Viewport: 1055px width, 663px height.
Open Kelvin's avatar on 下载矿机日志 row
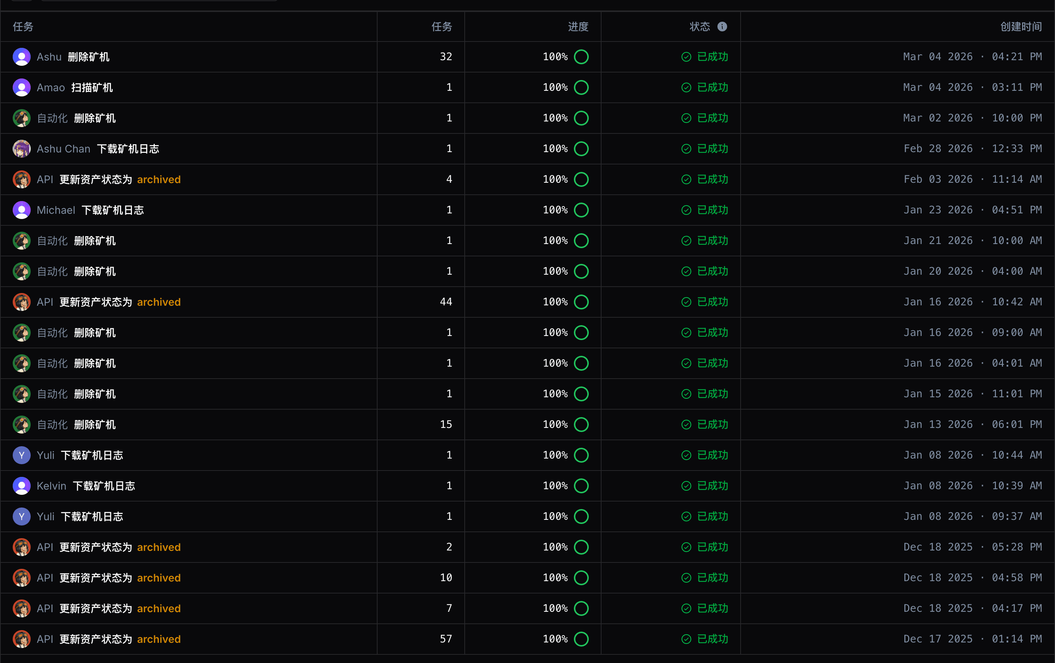(21, 485)
